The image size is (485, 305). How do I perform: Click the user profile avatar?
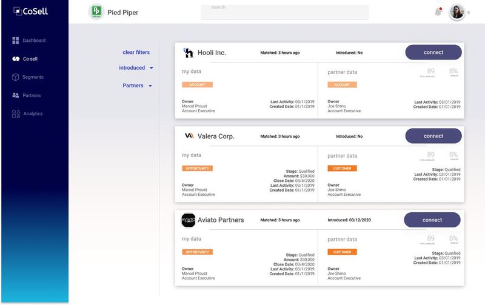457,12
